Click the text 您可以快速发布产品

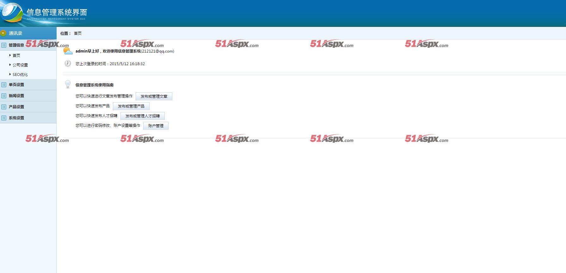pos(93,106)
